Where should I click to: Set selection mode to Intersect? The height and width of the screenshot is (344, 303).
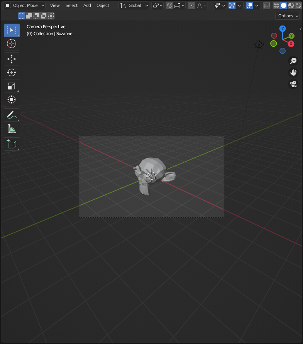(51, 16)
